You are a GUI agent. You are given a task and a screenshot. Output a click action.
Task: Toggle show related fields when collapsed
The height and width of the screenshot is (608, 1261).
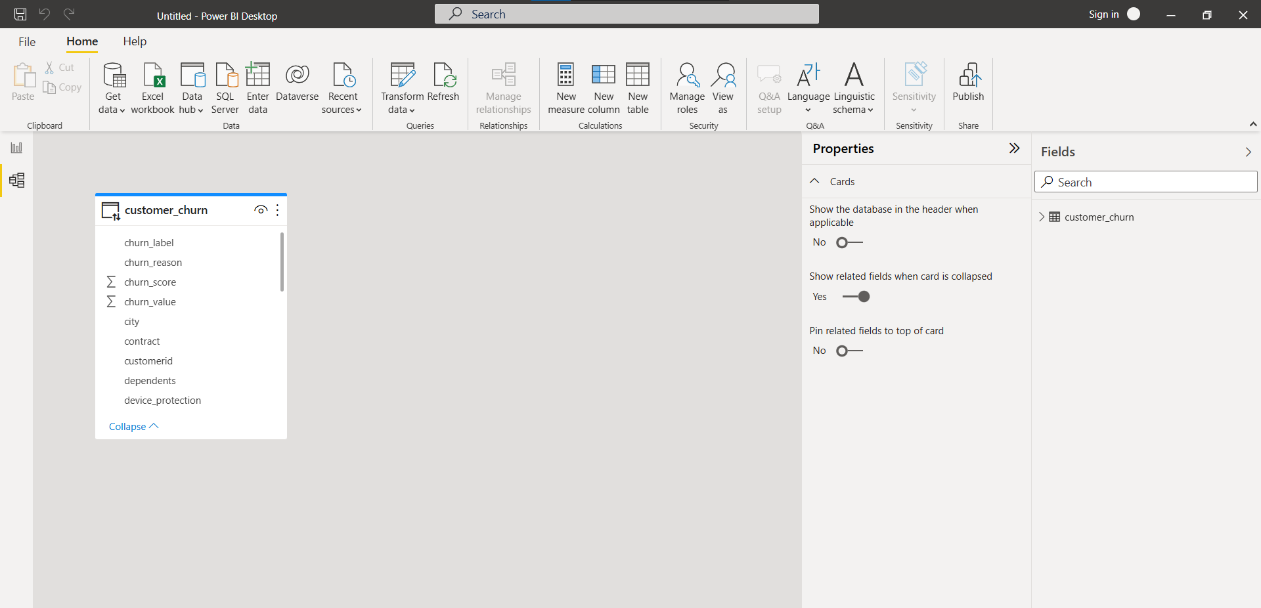coord(856,297)
